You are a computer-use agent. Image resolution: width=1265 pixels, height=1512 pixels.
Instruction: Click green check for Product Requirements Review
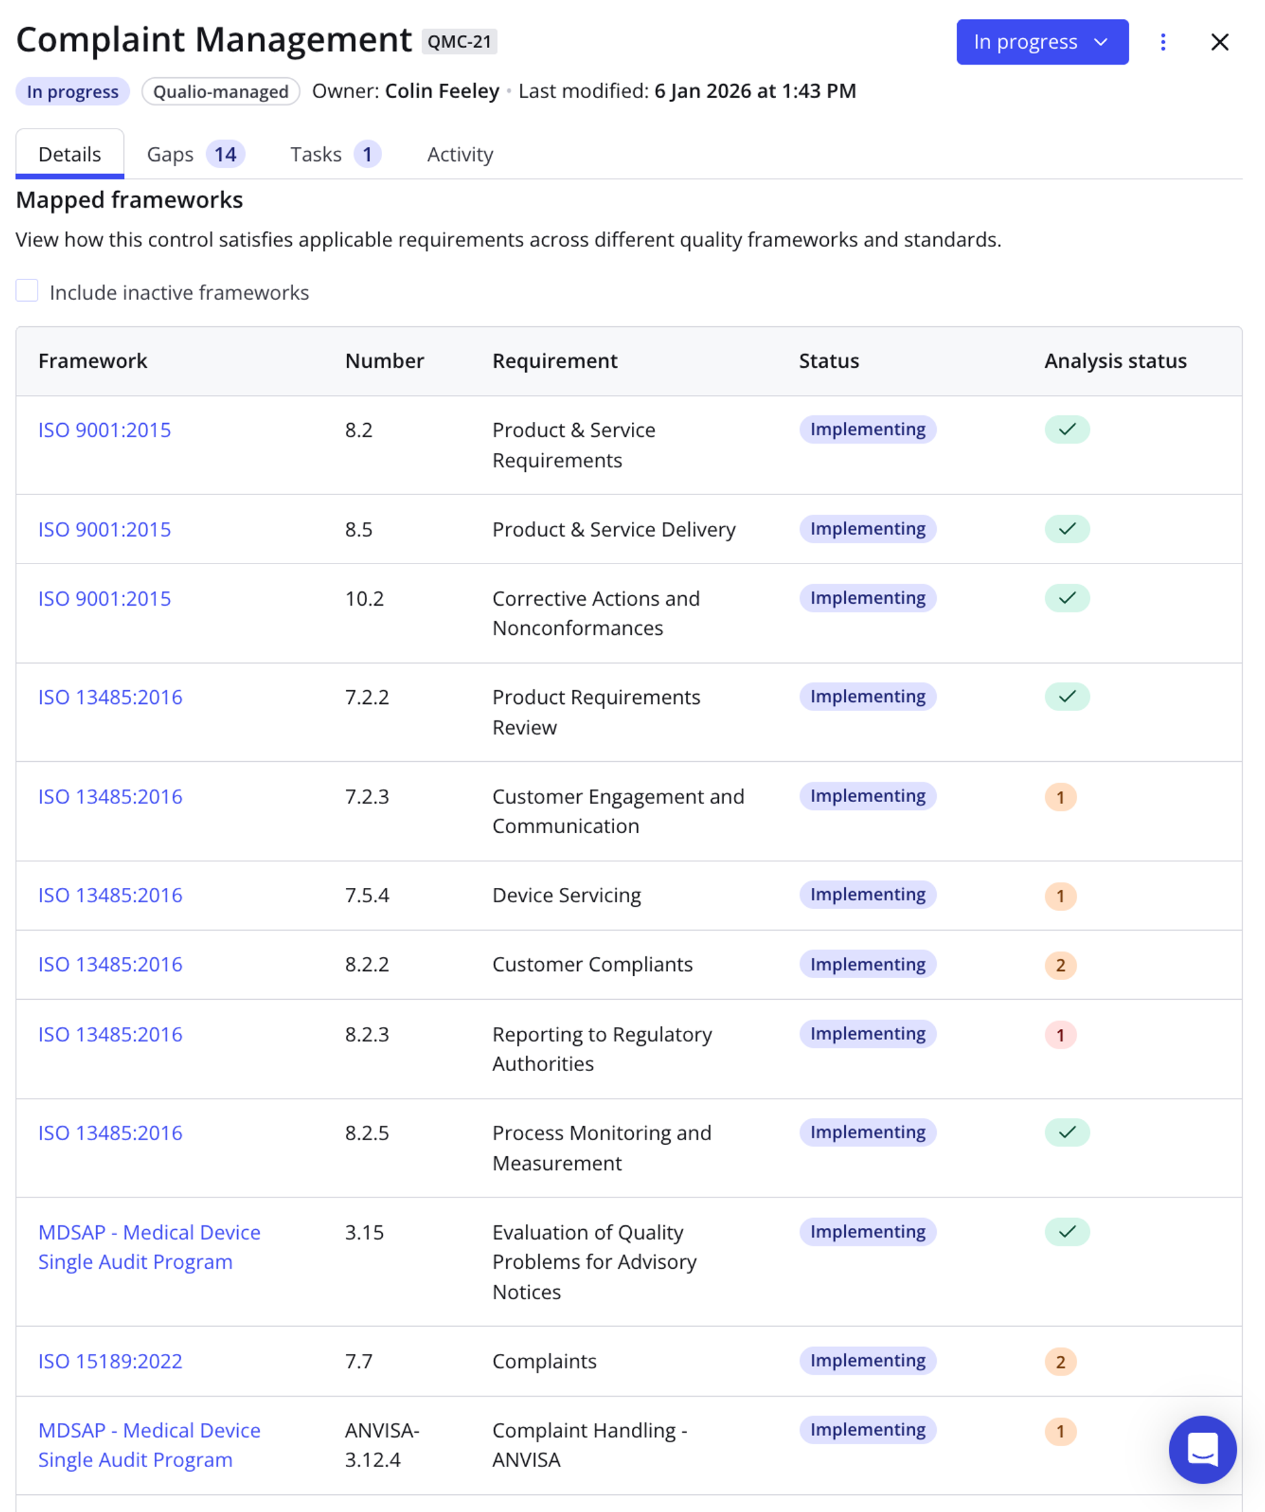1067,696
